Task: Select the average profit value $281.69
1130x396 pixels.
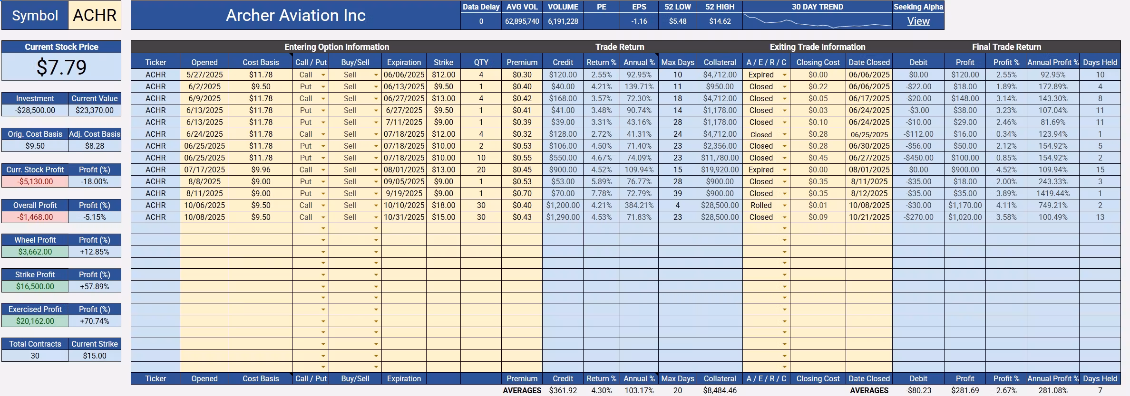Action: 965,390
